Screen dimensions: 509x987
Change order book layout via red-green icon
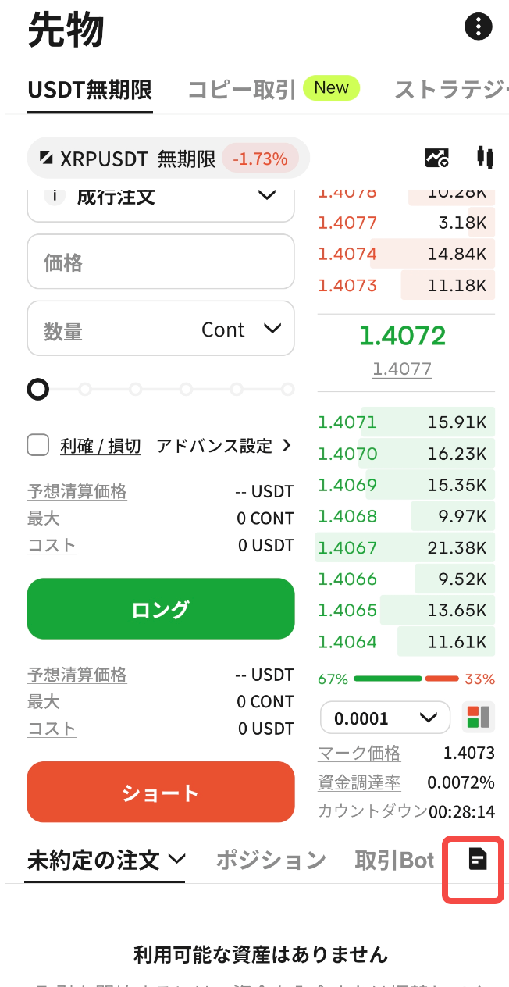478,718
